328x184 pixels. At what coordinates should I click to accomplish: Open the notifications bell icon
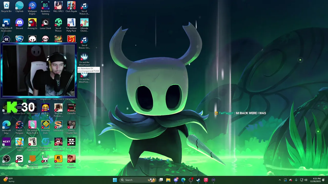point(323,180)
